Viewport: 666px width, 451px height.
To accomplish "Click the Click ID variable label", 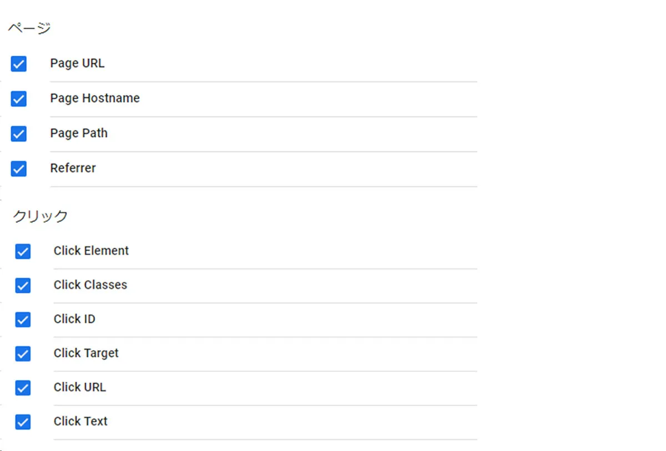I will (x=74, y=319).
